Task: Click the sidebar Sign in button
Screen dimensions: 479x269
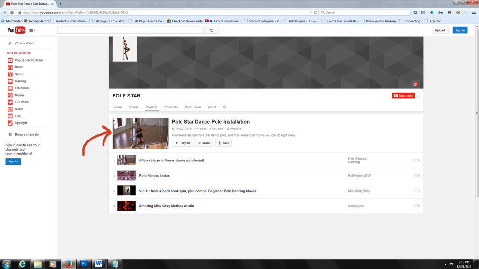Action: [x=13, y=161]
